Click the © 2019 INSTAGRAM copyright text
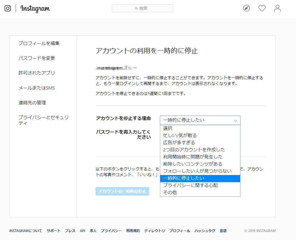This screenshot has height=240, width=296. click(260, 231)
